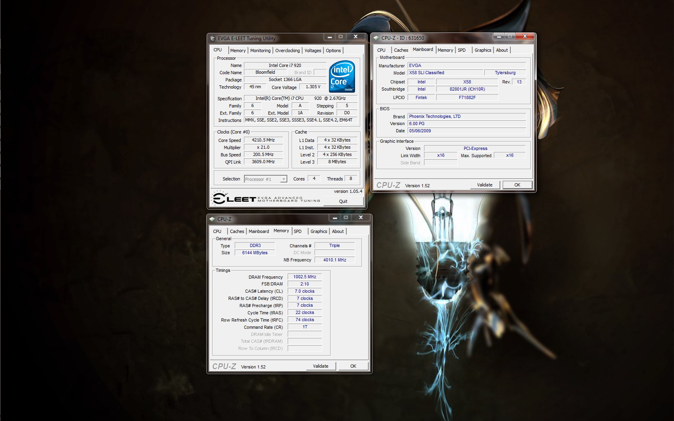674x421 pixels.
Task: Select the CPU tab in E-LEET
Action: [x=218, y=50]
